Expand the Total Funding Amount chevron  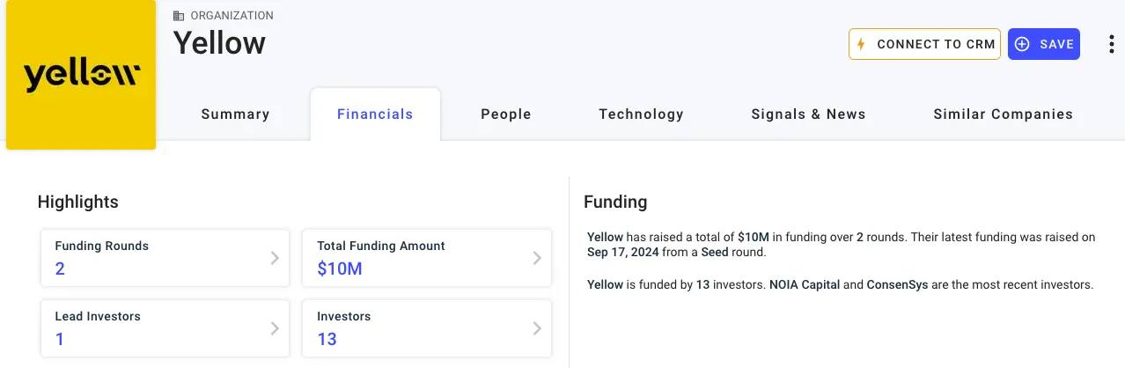tap(537, 258)
